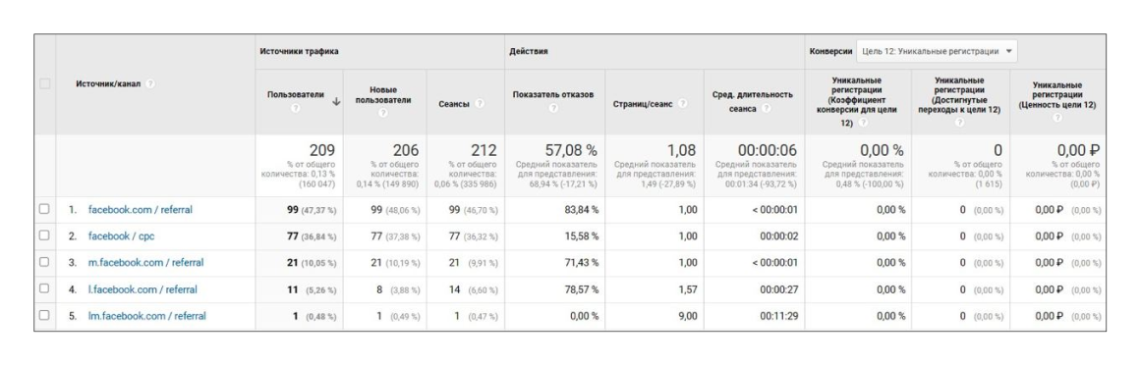The height and width of the screenshot is (365, 1140).
Task: Toggle checkbox for l.facebook.com / referral row
Action: click(44, 288)
